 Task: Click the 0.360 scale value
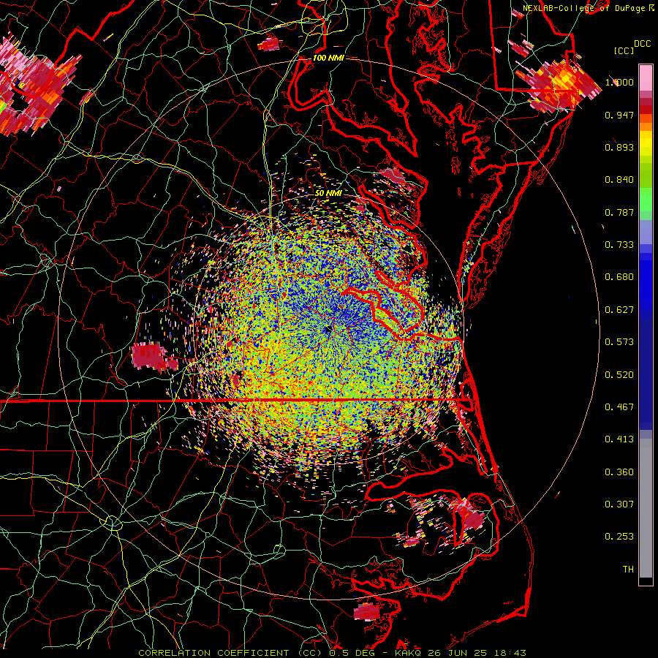pyautogui.click(x=619, y=472)
